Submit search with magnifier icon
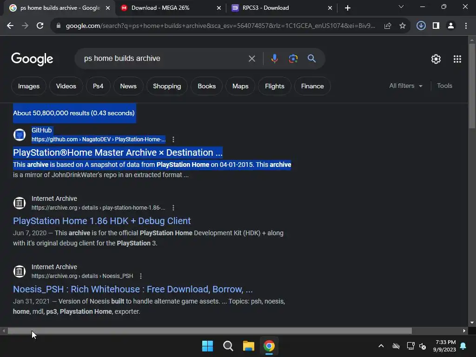This screenshot has height=357, width=476. 312,59
